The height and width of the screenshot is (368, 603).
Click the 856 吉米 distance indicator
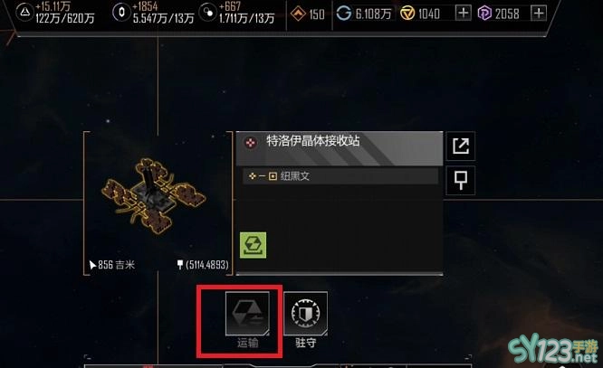pyautogui.click(x=112, y=265)
